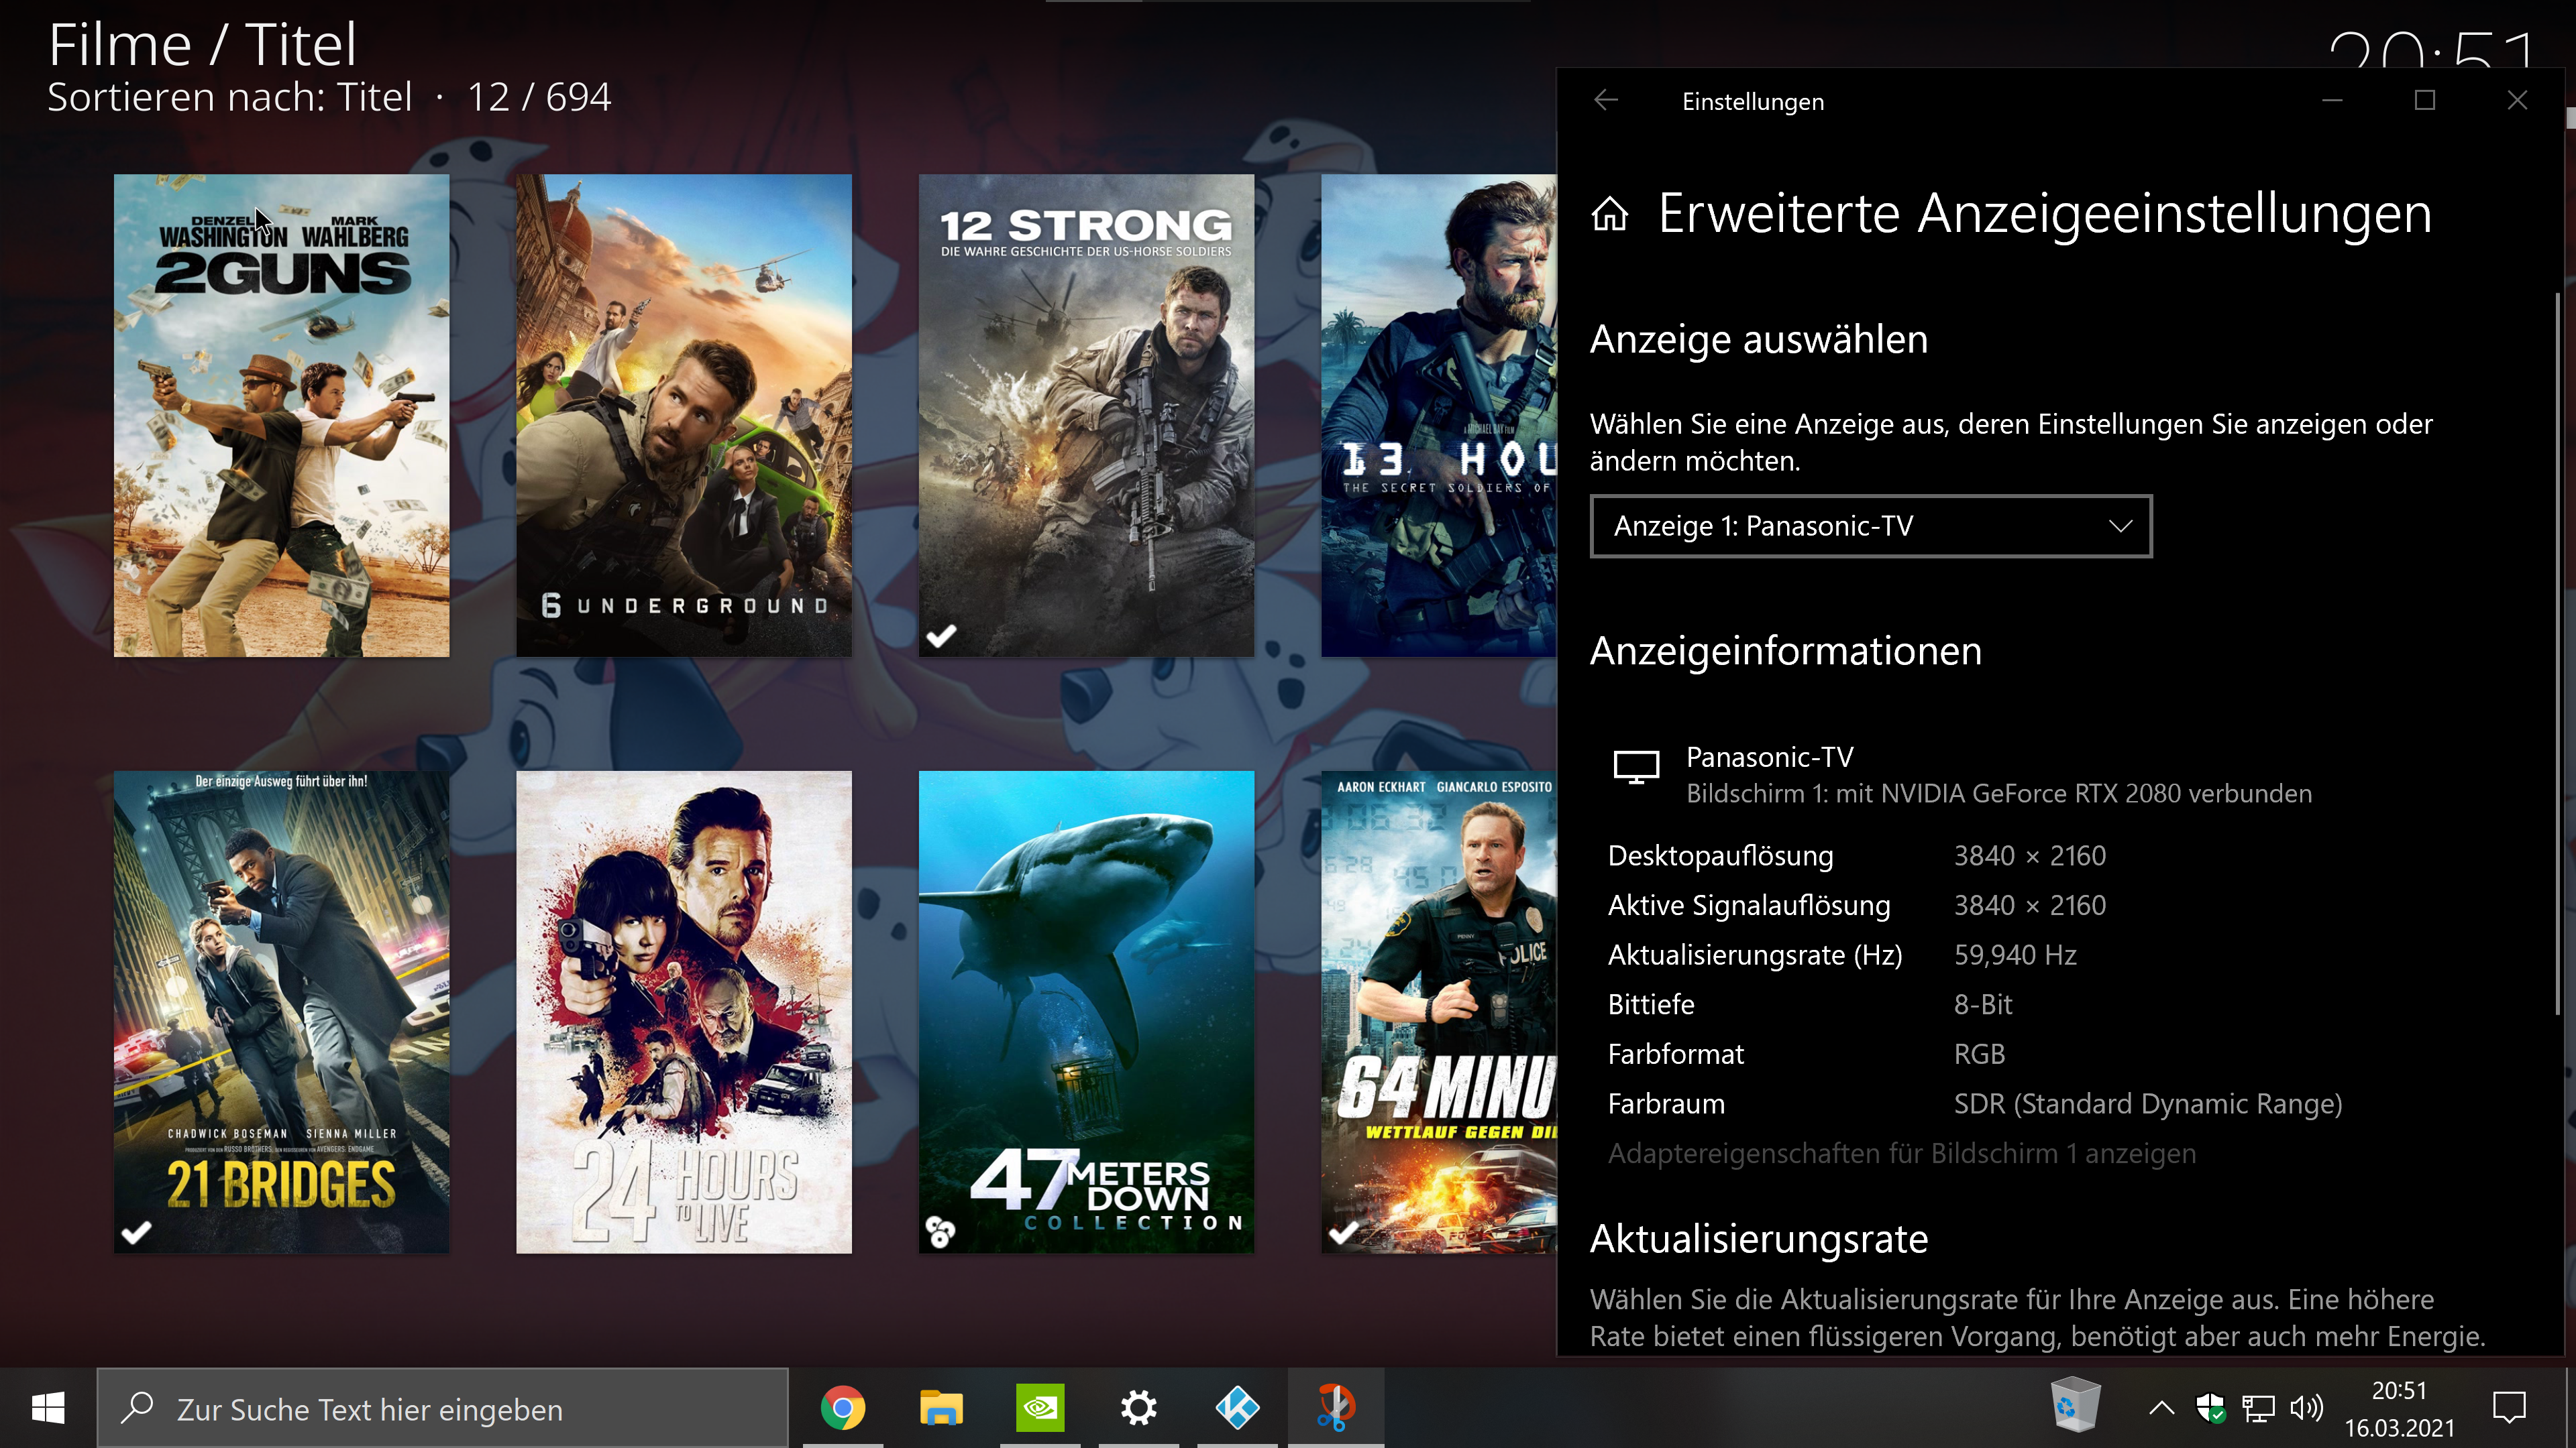Open Google Chrome from the taskbar
Viewport: 2576px width, 1448px height.
tap(842, 1408)
